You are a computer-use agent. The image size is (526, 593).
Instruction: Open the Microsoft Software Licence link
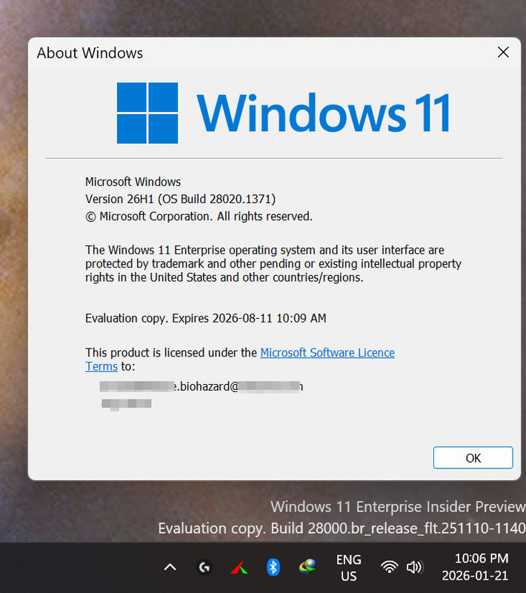pos(327,353)
